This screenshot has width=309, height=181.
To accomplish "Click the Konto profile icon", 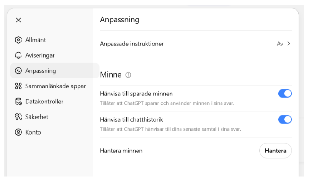I will coord(18,132).
